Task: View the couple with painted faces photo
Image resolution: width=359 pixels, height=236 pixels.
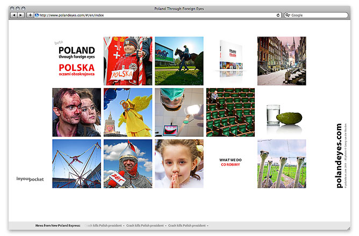Action: (76, 112)
